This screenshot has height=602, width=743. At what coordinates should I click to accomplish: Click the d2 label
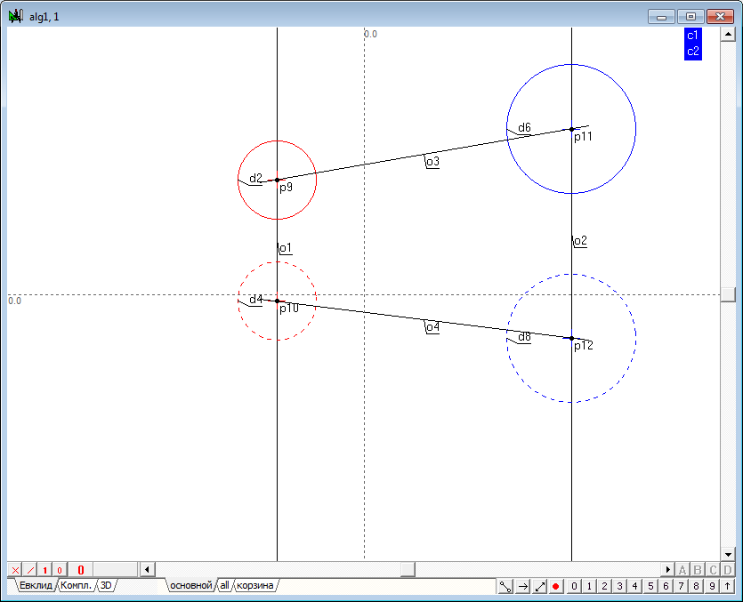256,178
